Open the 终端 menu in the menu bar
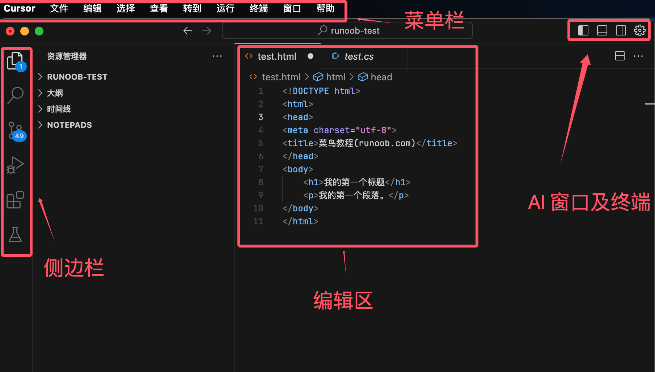655x372 pixels. tap(258, 9)
